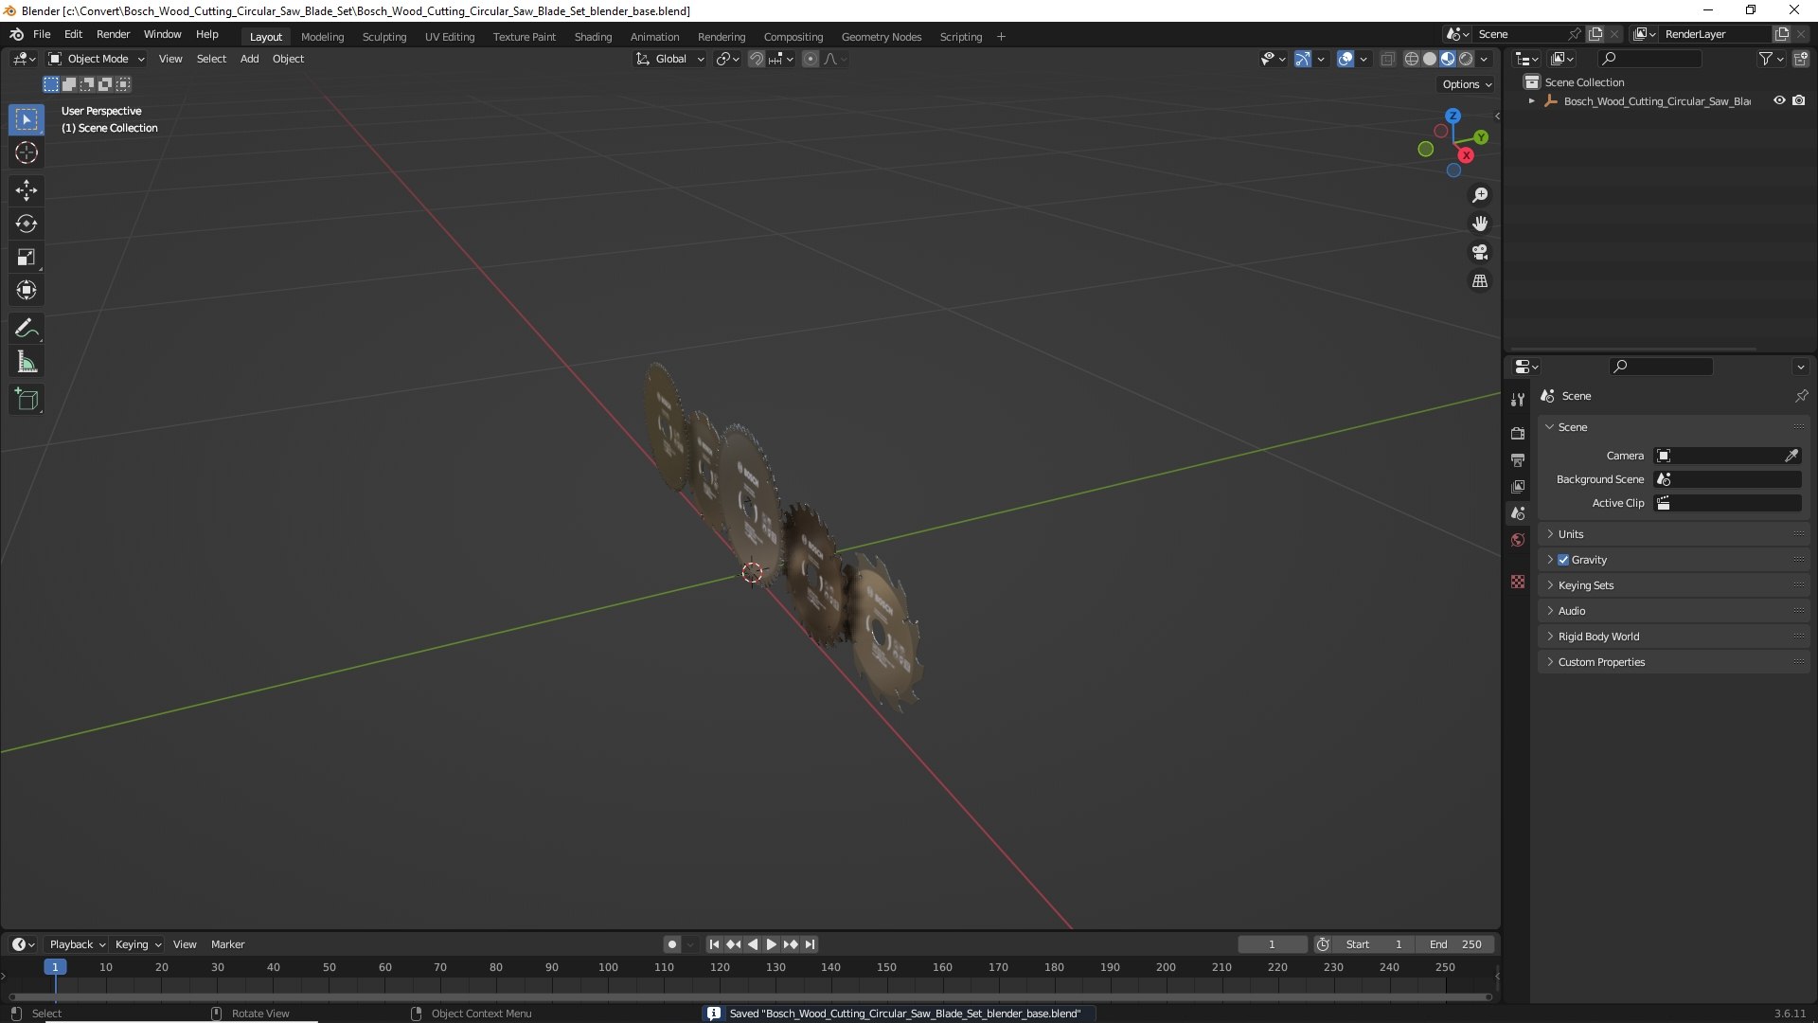Select the Cursor tool in toolbar
This screenshot has width=1818, height=1023.
(x=27, y=153)
